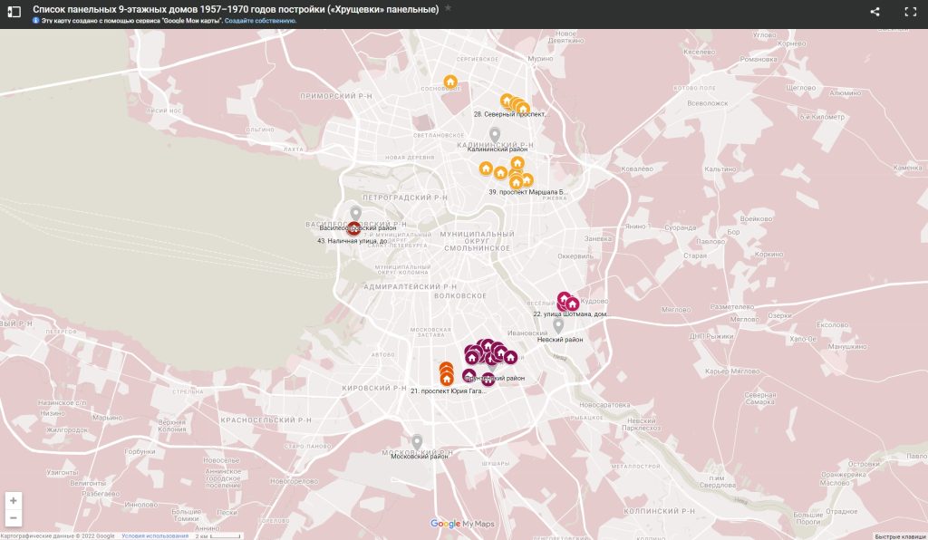Click the Google My Maps logo

coord(462,524)
